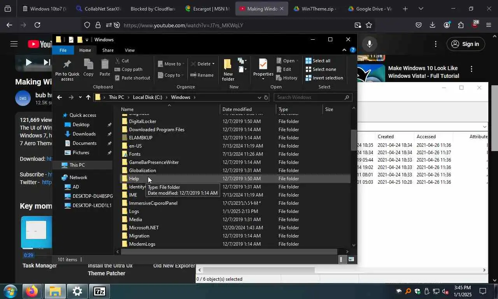This screenshot has height=299, width=498.
Task: Click the YouTube Sign in button
Action: (465, 44)
